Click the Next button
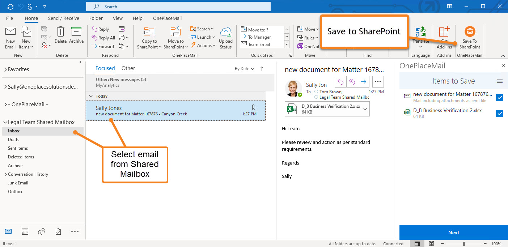Screen dimensions: 508x247 click(x=454, y=233)
